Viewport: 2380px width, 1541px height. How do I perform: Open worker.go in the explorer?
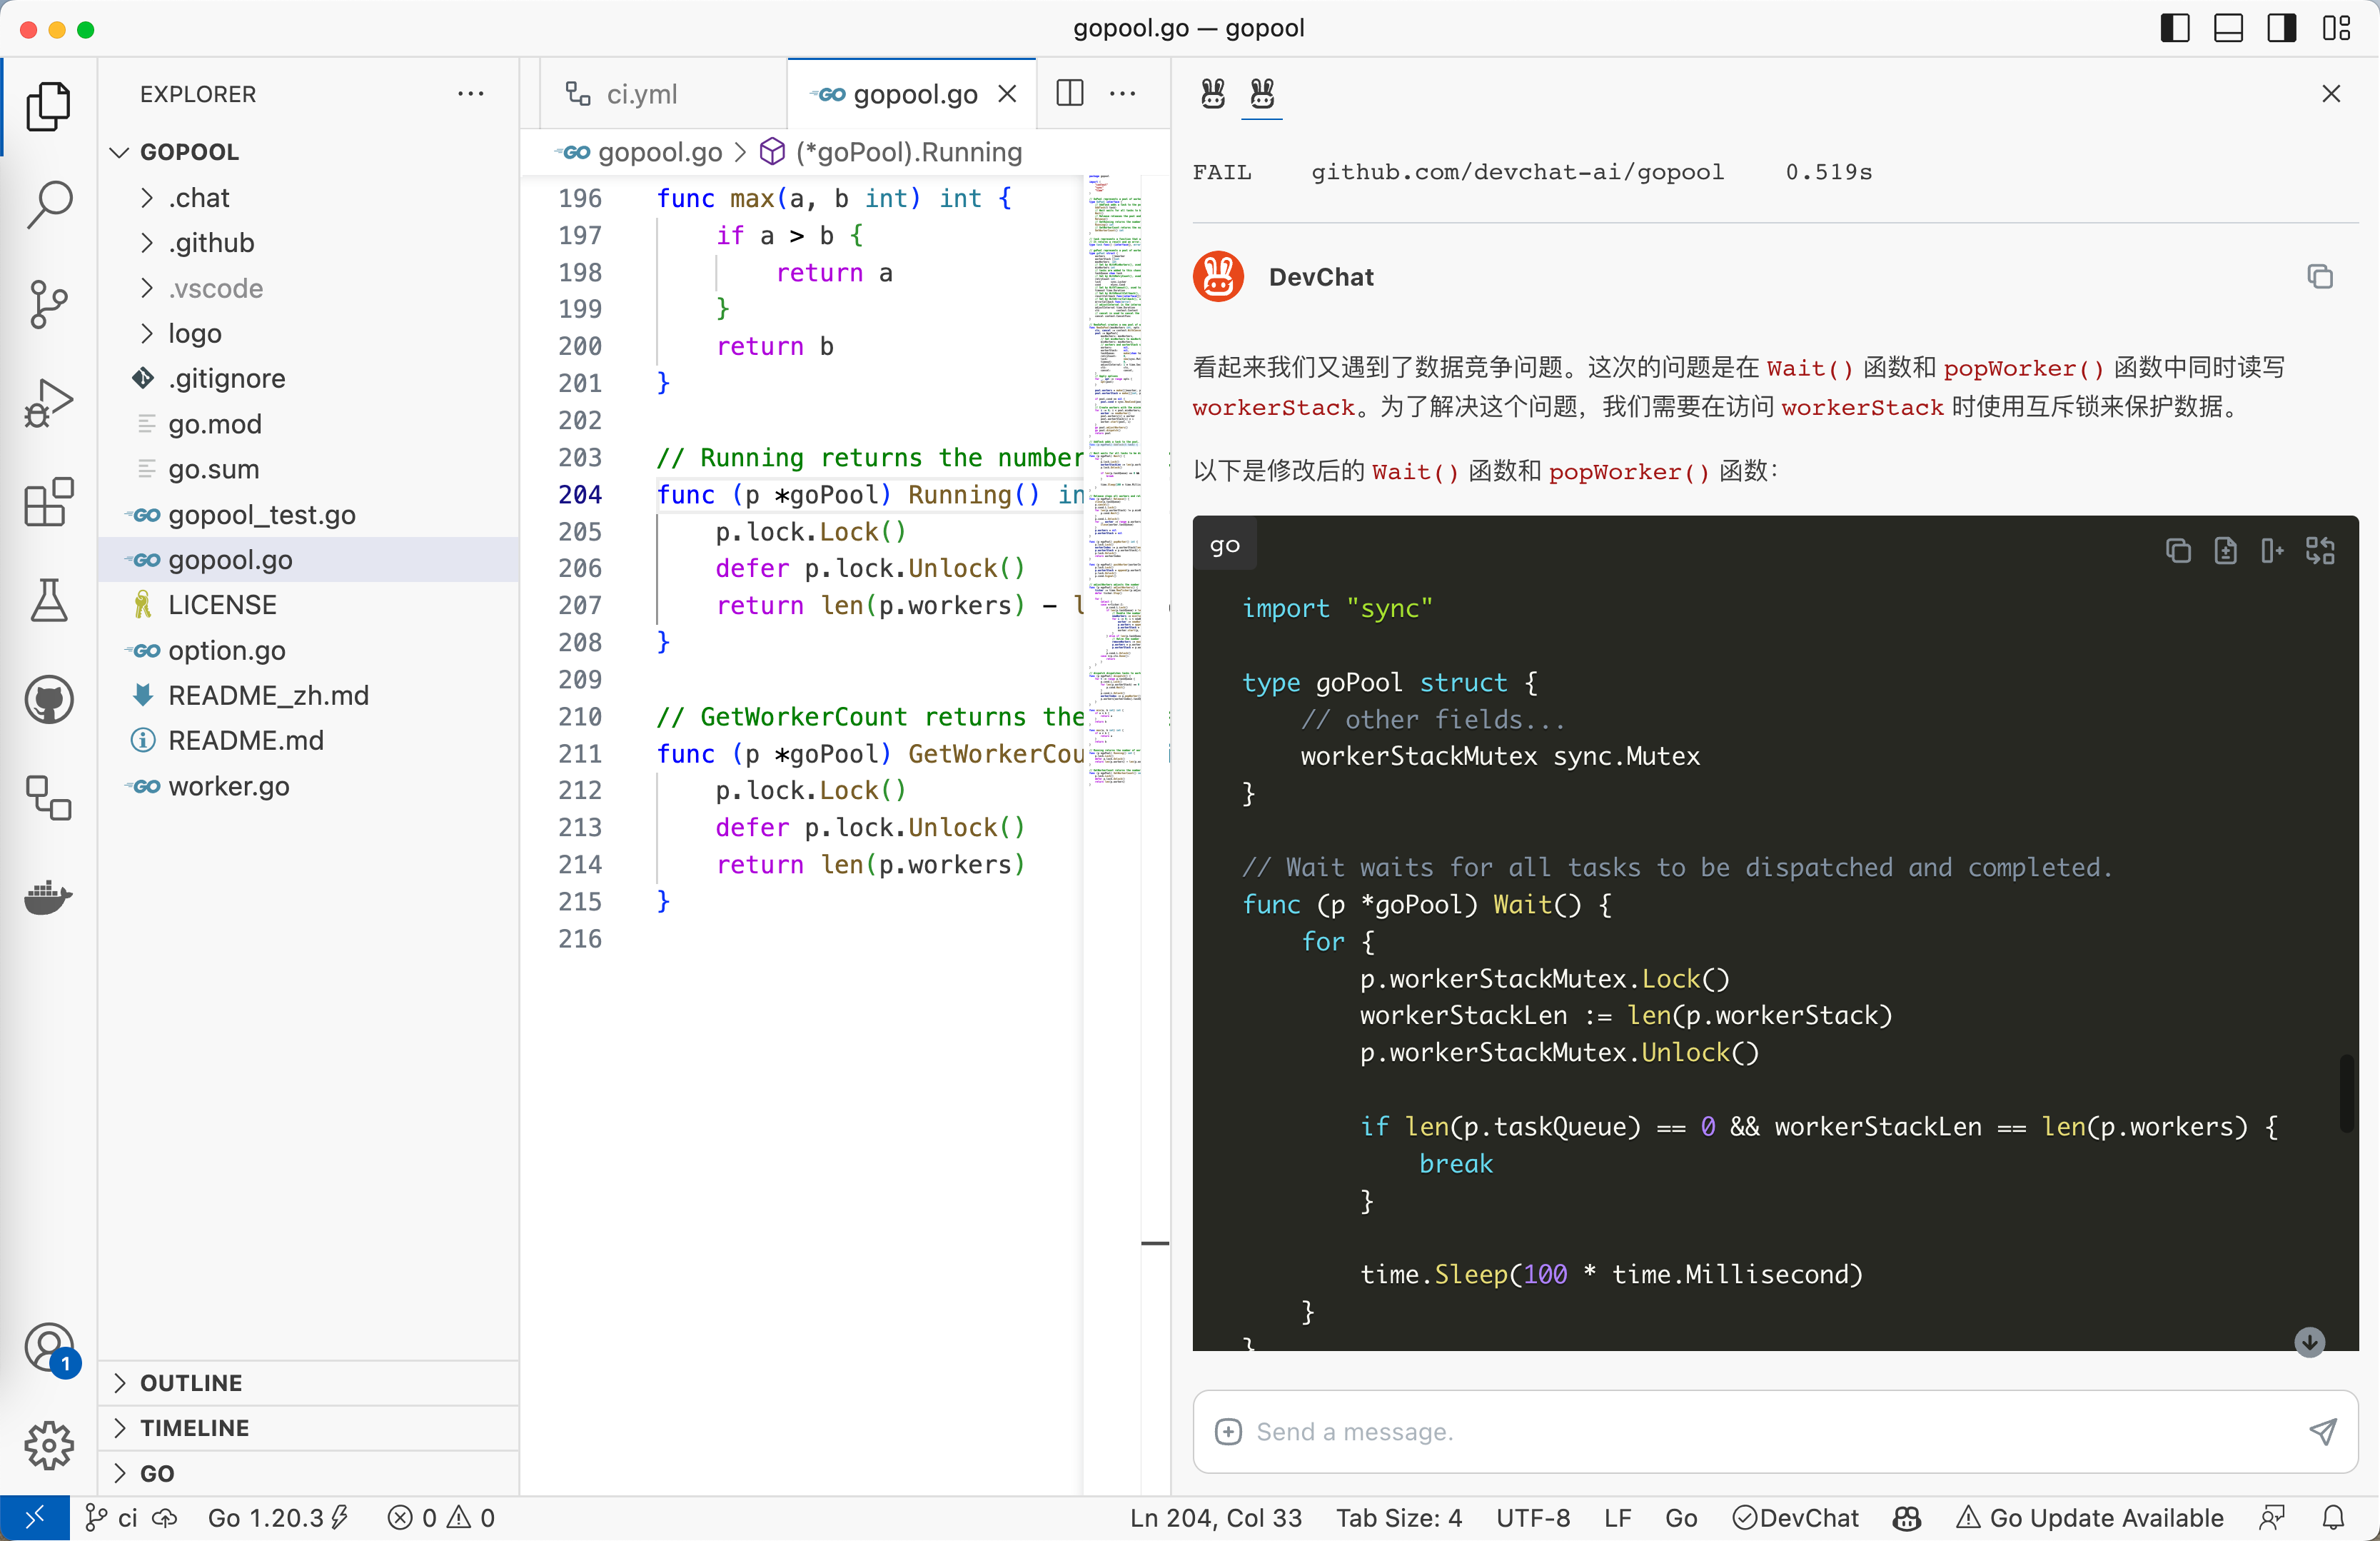pos(228,786)
